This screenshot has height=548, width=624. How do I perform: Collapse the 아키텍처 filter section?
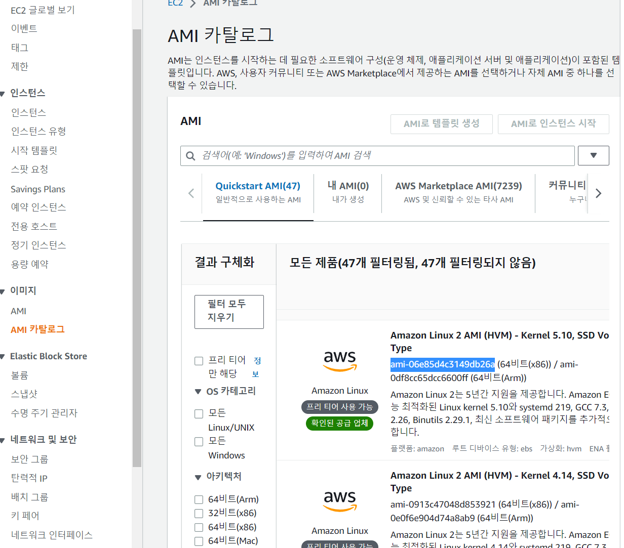click(x=198, y=477)
